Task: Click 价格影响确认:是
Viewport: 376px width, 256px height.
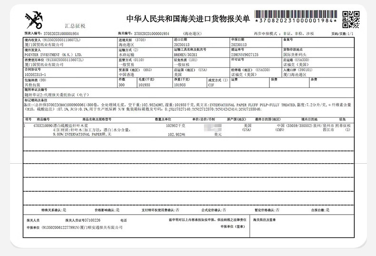Action: pyautogui.click(x=107, y=210)
